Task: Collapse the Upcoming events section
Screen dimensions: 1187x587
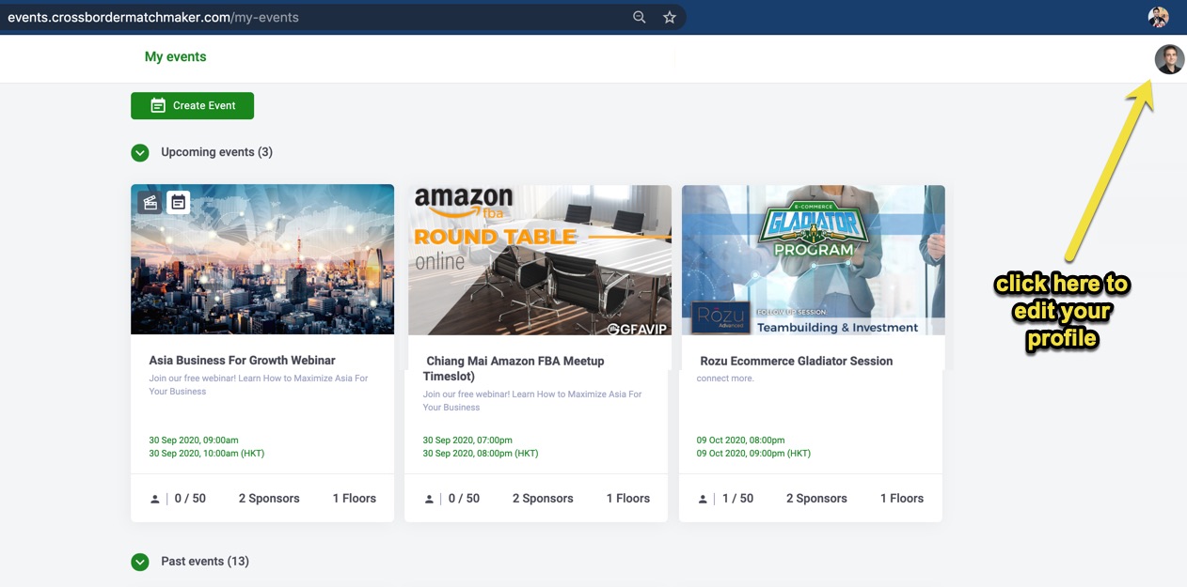Action: pyautogui.click(x=140, y=152)
